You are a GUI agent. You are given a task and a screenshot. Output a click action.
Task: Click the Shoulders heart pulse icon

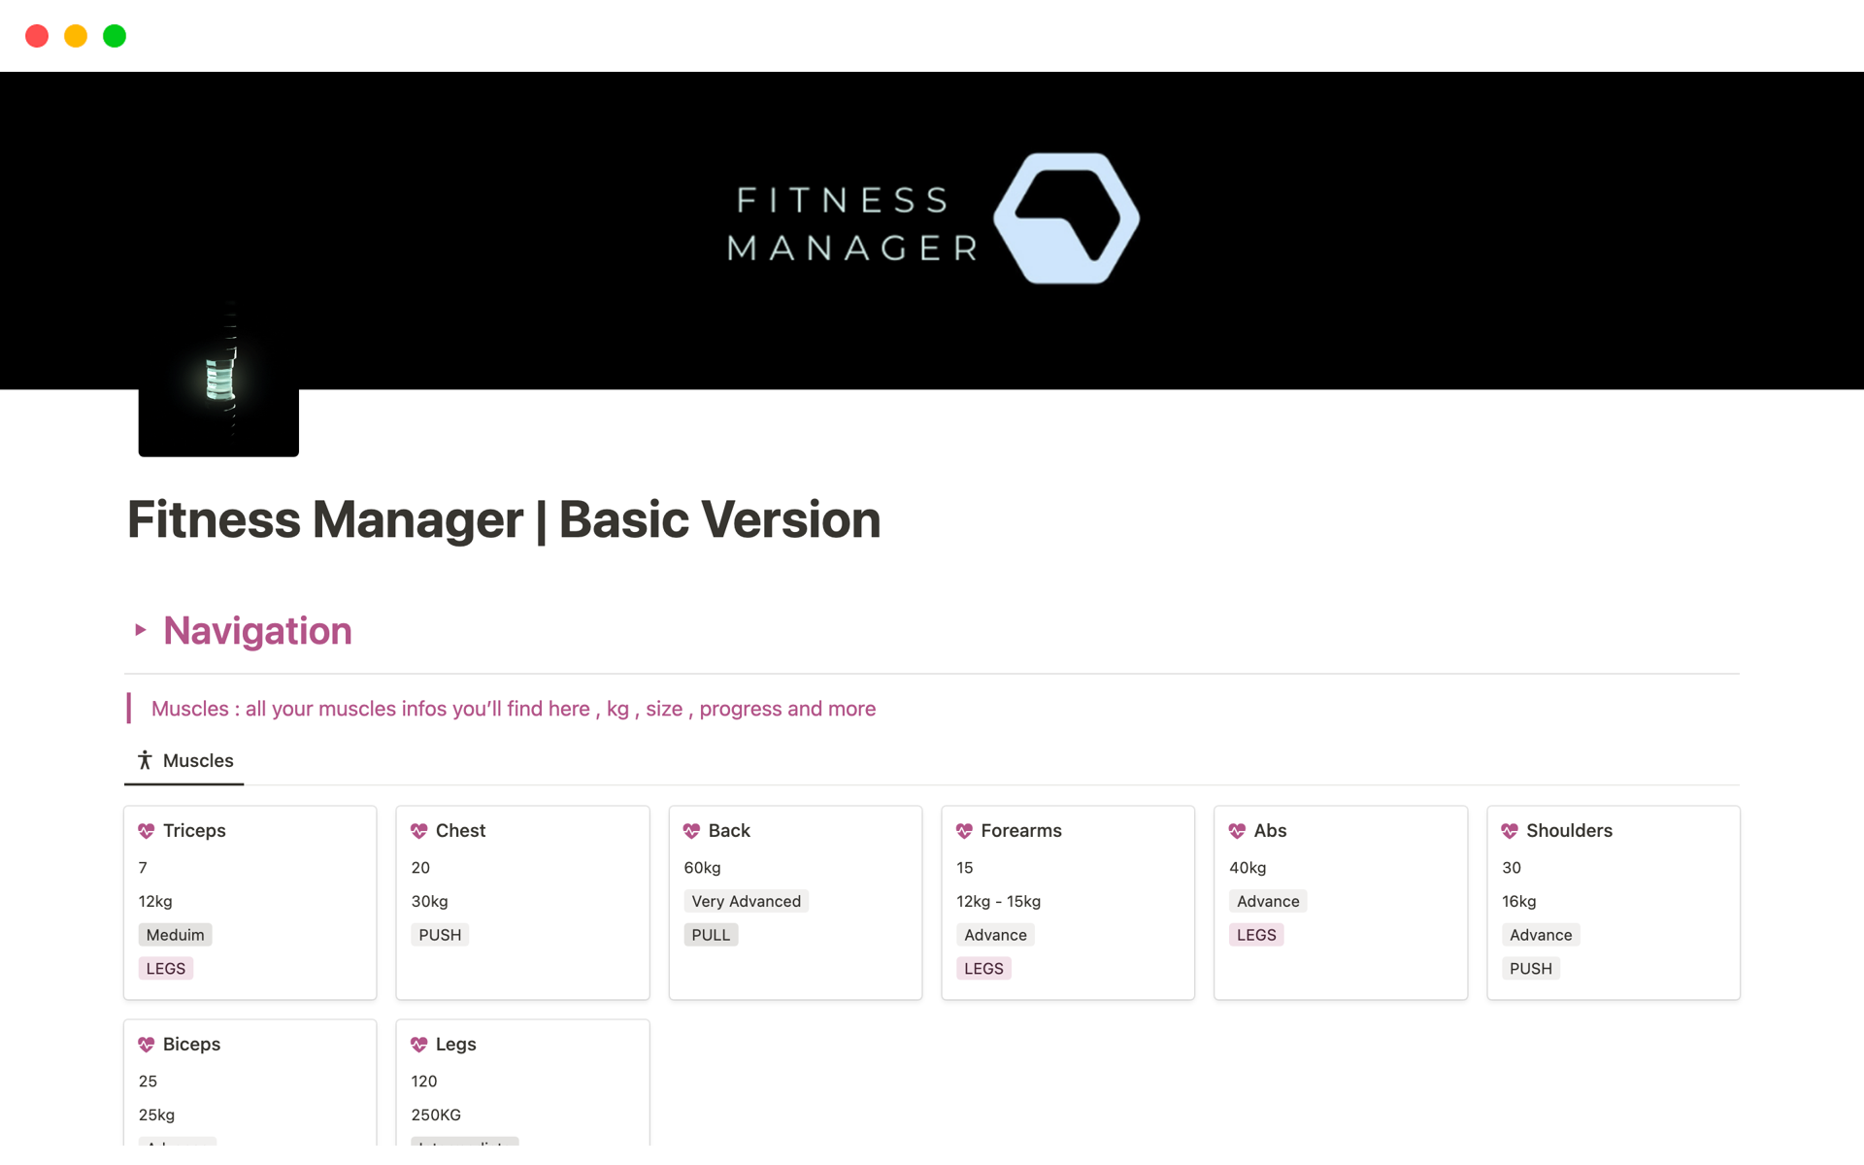pyautogui.click(x=1510, y=831)
